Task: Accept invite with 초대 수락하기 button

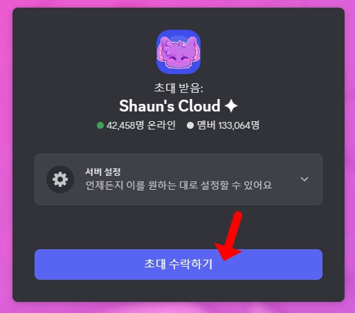Action: [179, 265]
